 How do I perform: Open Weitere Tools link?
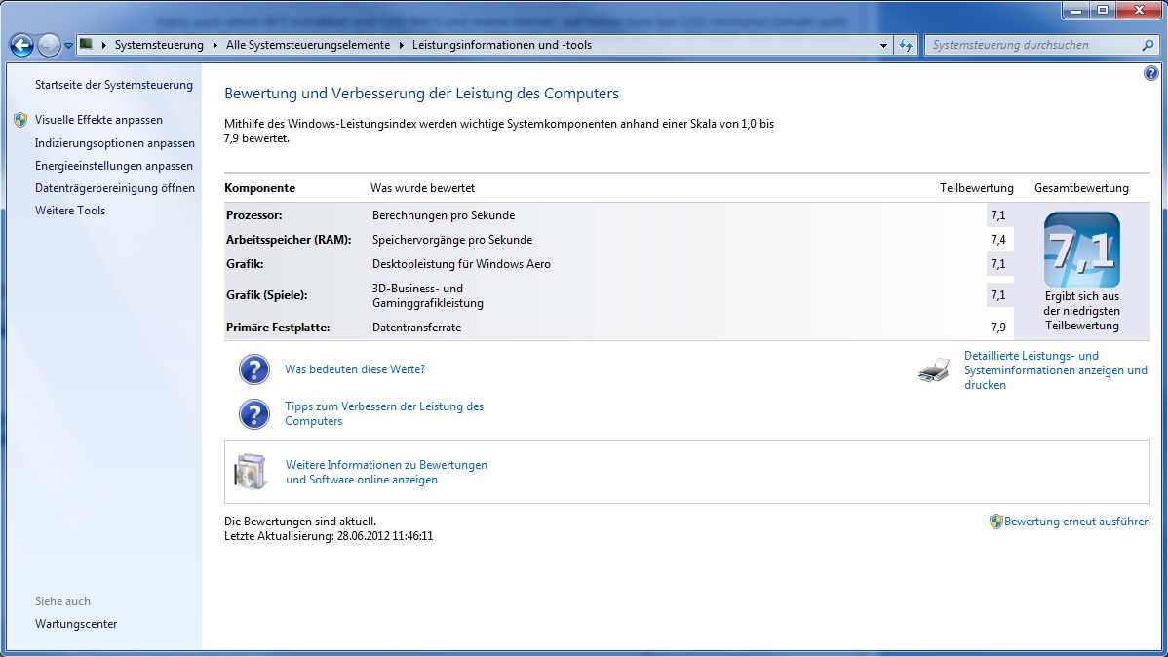click(x=70, y=210)
